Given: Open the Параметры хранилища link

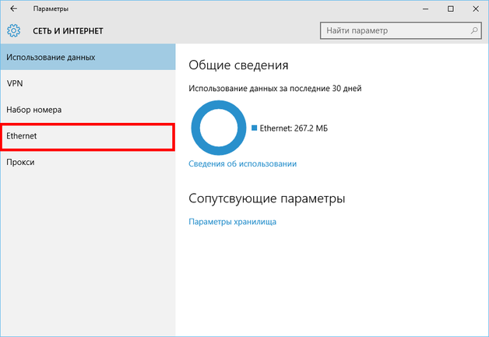Looking at the screenshot, I should coord(232,222).
